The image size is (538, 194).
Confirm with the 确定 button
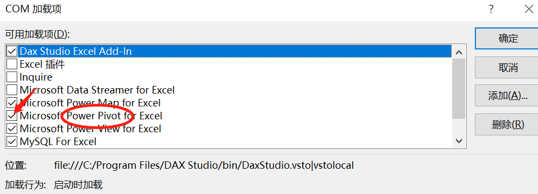point(508,38)
